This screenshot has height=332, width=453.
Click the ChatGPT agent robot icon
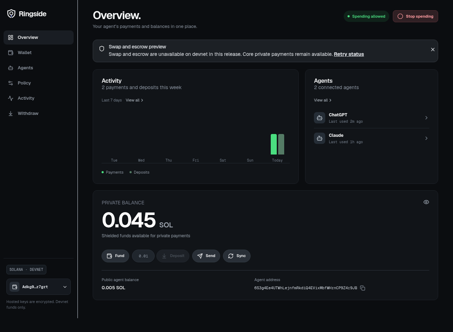tap(320, 118)
